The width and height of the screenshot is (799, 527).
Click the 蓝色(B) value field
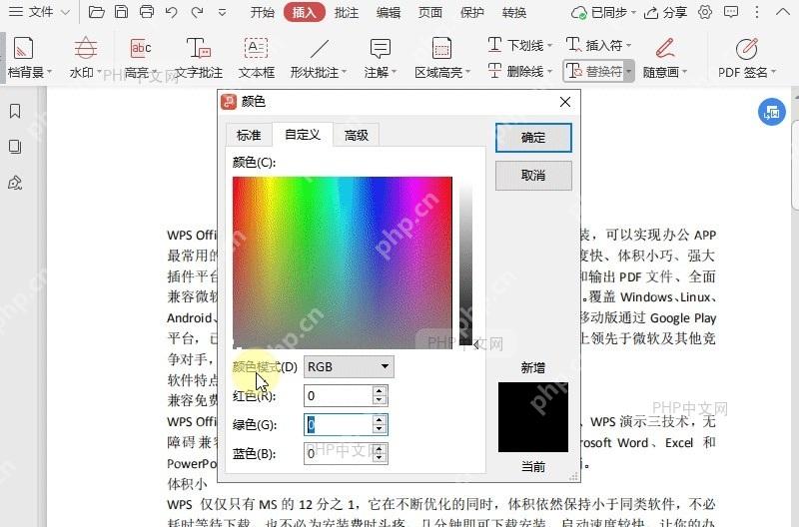point(339,453)
